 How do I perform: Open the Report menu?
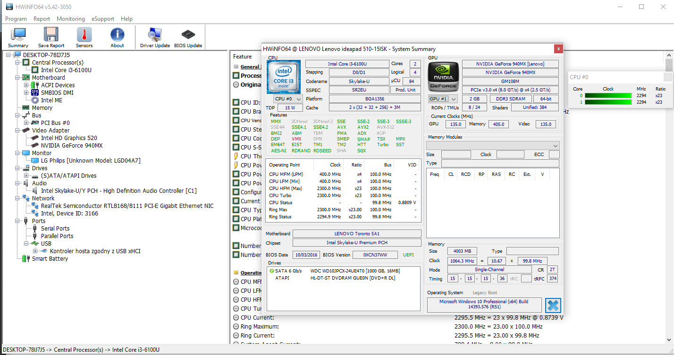point(42,19)
